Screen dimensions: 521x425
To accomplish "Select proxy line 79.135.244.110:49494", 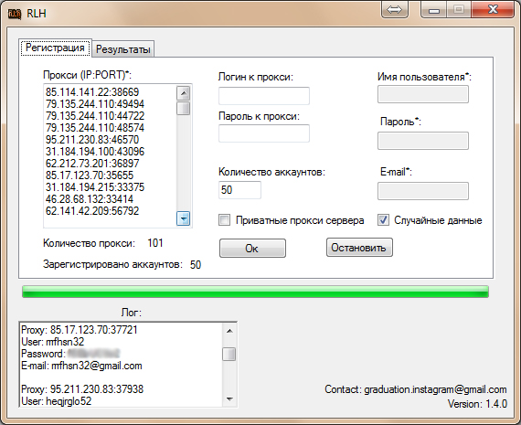I will coord(95,104).
